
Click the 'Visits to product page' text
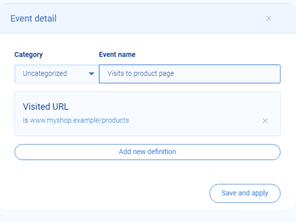[140, 74]
